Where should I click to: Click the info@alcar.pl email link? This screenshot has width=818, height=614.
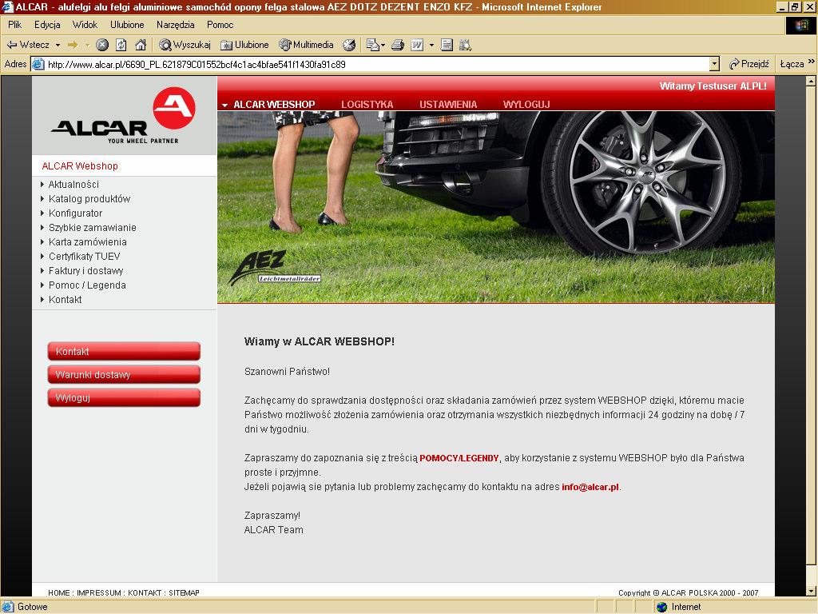coord(590,487)
